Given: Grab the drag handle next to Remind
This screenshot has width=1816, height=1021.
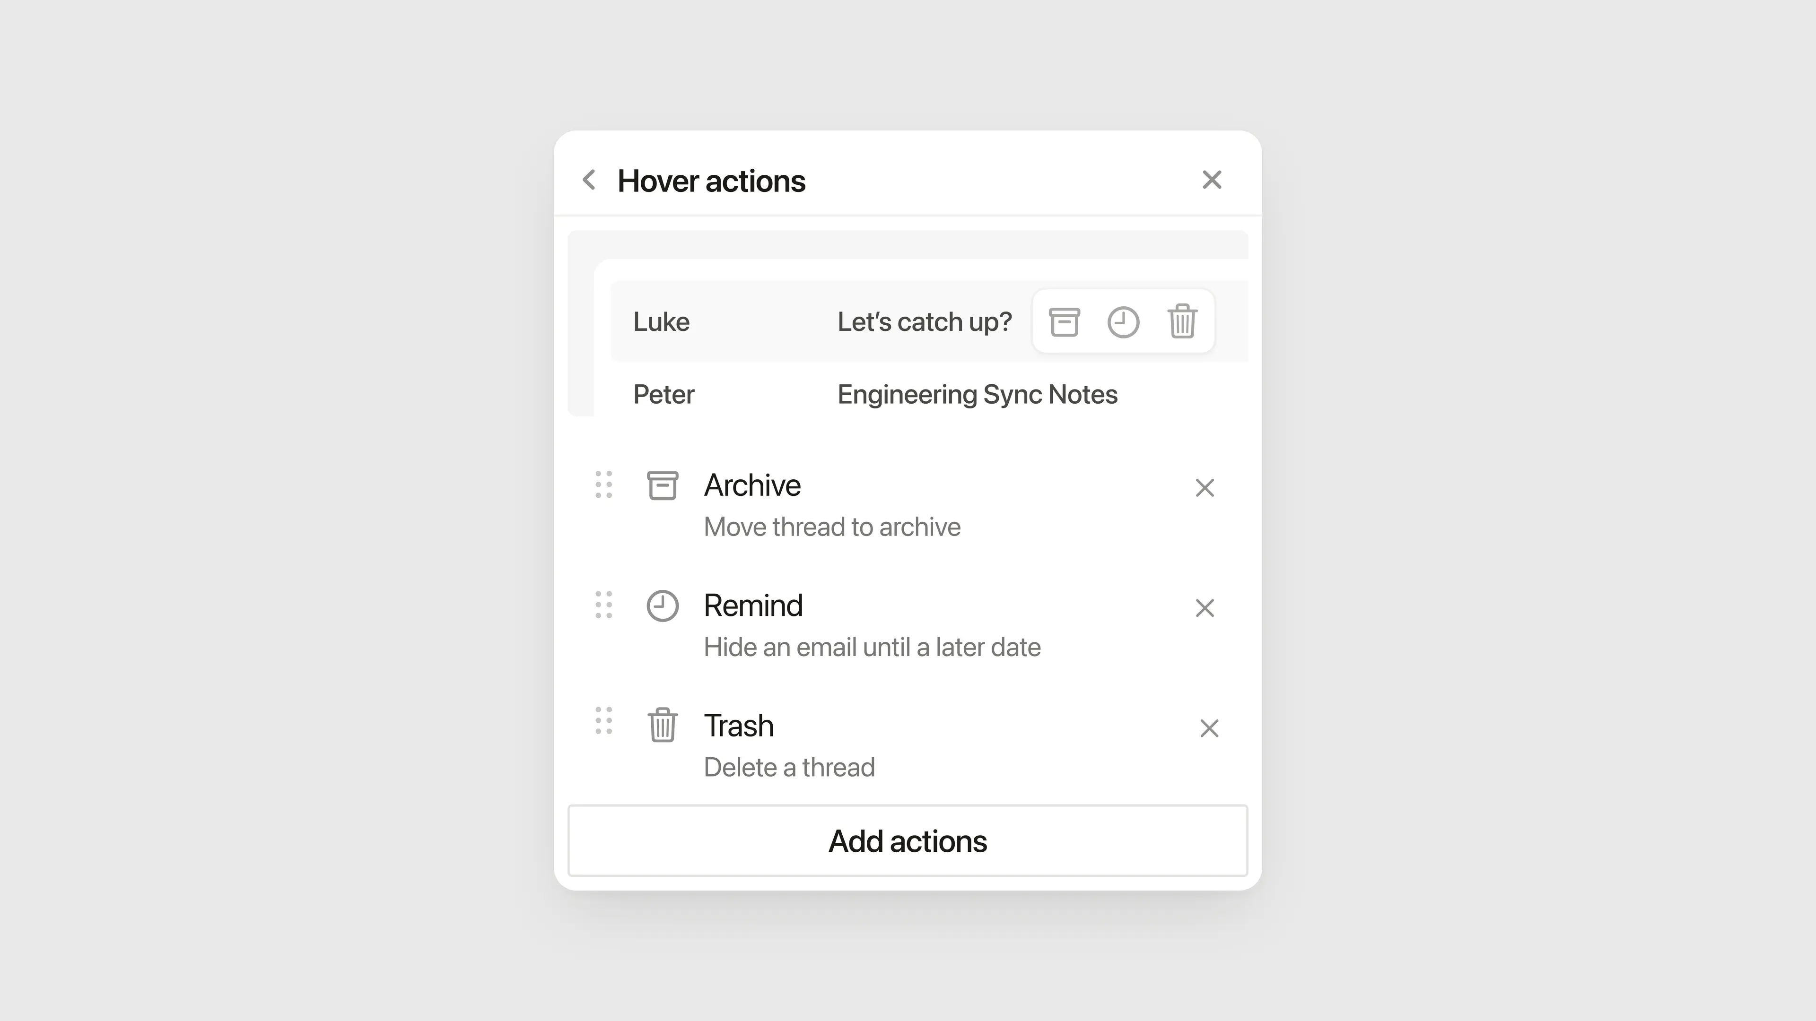Looking at the screenshot, I should (603, 605).
